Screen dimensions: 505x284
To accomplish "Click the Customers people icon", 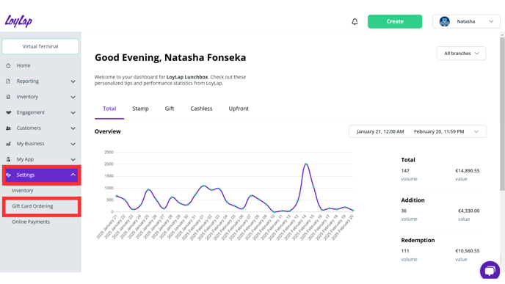I will pos(8,128).
